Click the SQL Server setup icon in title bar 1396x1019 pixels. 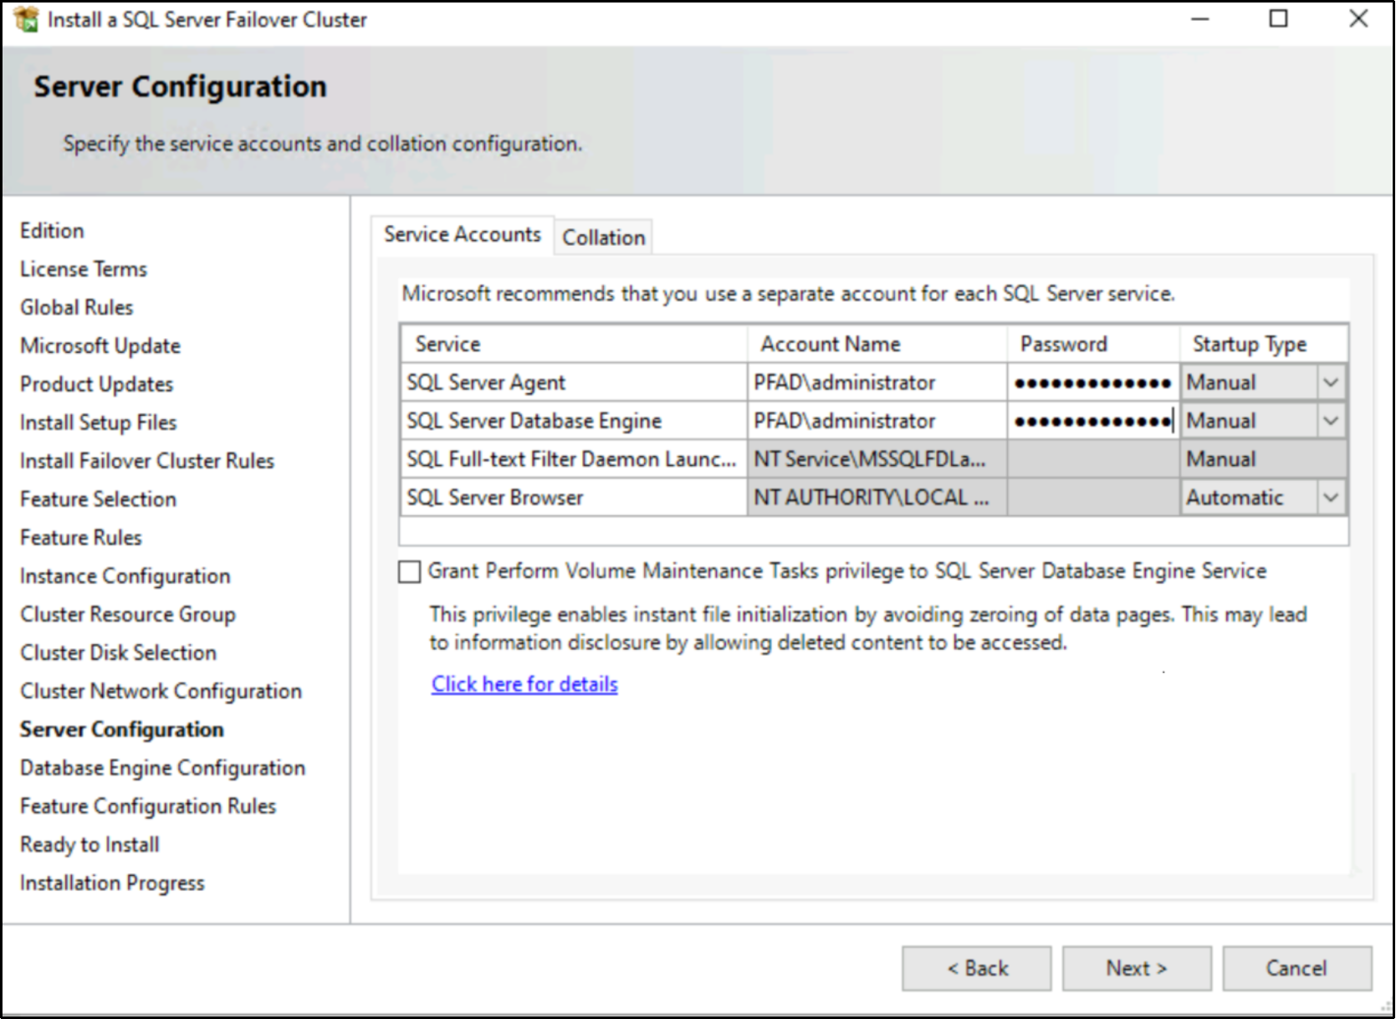pyautogui.click(x=27, y=19)
